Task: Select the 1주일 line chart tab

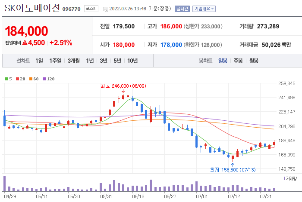Action: (55, 61)
